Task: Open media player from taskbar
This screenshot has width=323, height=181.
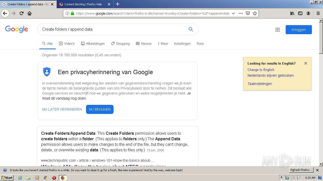Action: click(x=37, y=178)
